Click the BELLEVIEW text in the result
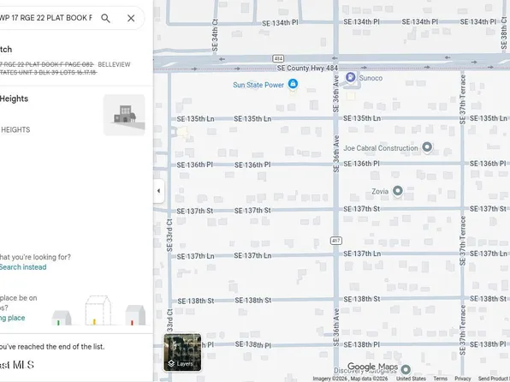 coord(114,64)
